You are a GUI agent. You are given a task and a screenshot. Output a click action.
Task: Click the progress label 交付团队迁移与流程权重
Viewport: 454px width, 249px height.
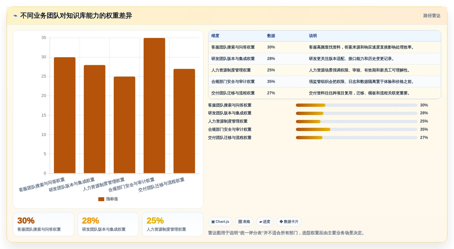[230, 138]
